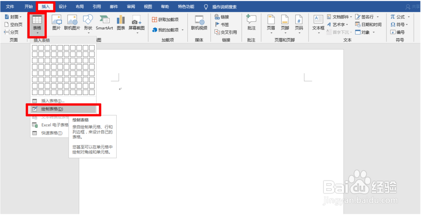Open the 屏幕截图 screenshot dropdown

[x=137, y=24]
